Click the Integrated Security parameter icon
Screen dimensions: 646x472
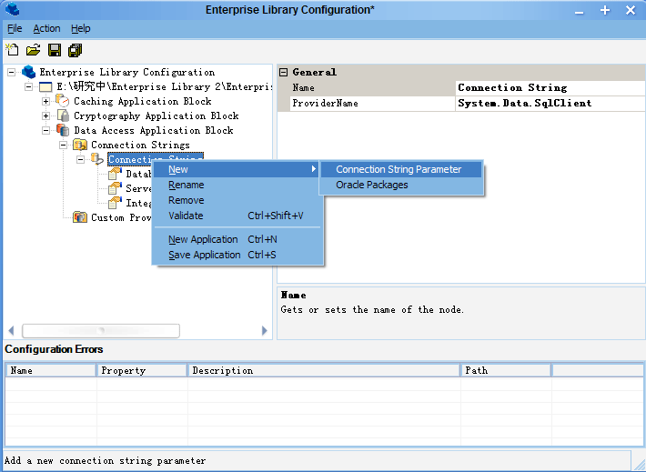[115, 203]
